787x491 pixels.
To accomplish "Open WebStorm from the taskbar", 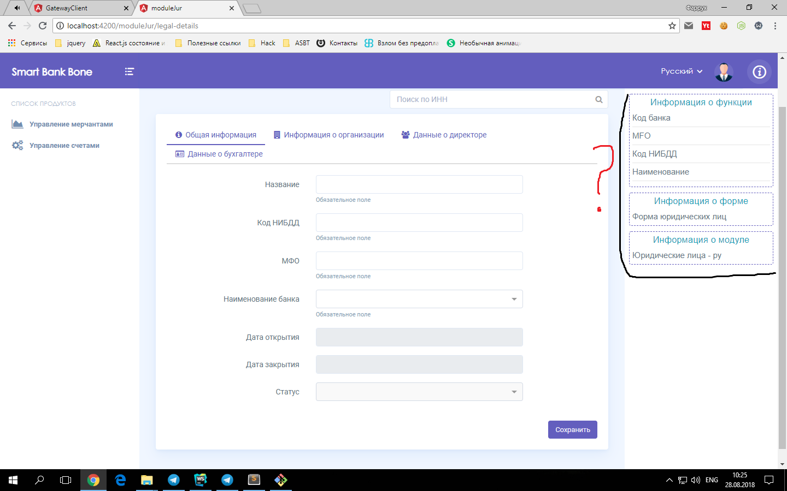I will pos(201,480).
